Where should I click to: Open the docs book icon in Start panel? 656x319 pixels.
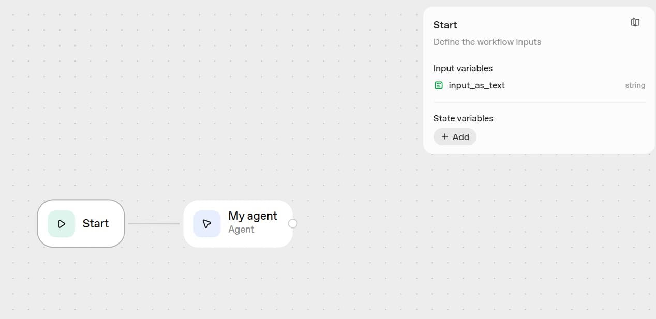coord(635,22)
